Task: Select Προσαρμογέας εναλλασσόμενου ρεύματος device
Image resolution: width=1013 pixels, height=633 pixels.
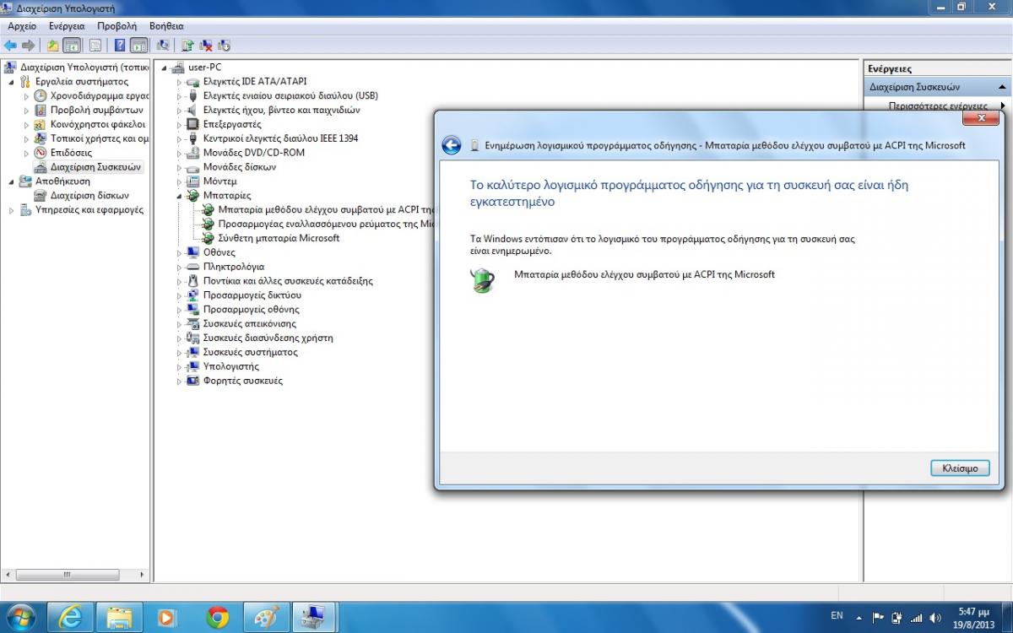Action: coord(325,225)
